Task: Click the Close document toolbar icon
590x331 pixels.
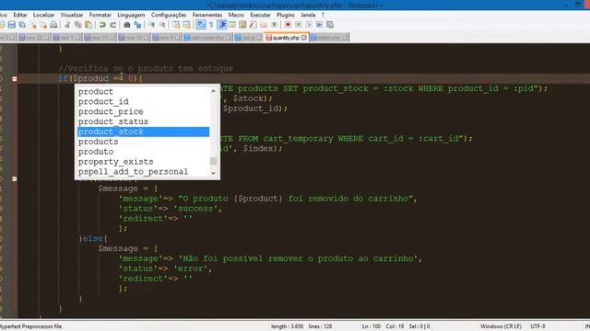Action: pos(34,25)
